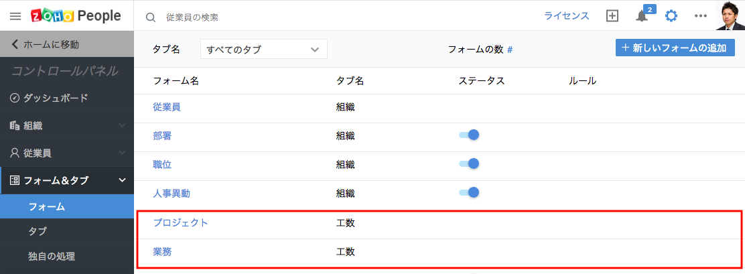Open the ライセンス link
The height and width of the screenshot is (274, 745).
pos(567,16)
